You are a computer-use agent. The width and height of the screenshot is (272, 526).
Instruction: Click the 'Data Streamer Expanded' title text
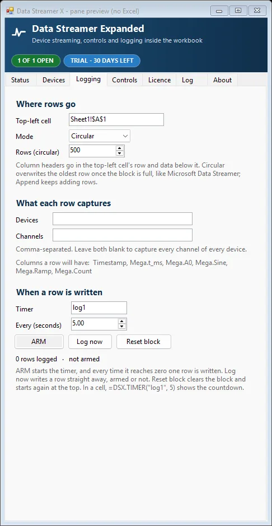pyautogui.click(x=88, y=29)
